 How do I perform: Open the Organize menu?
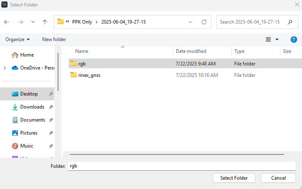tap(17, 39)
